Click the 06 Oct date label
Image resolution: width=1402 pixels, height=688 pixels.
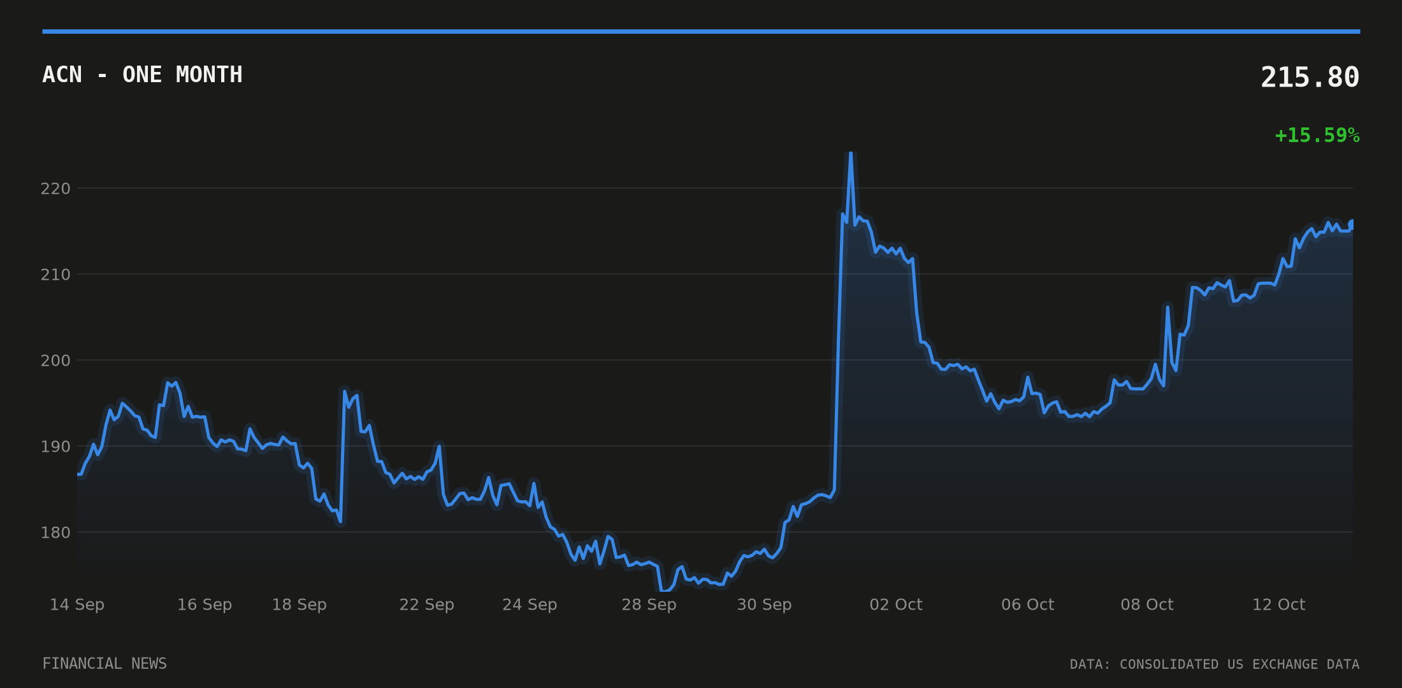click(x=1028, y=605)
